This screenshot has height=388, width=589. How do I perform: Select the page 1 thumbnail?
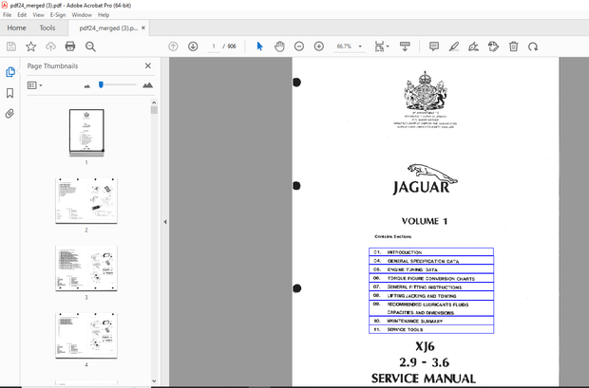(x=86, y=133)
